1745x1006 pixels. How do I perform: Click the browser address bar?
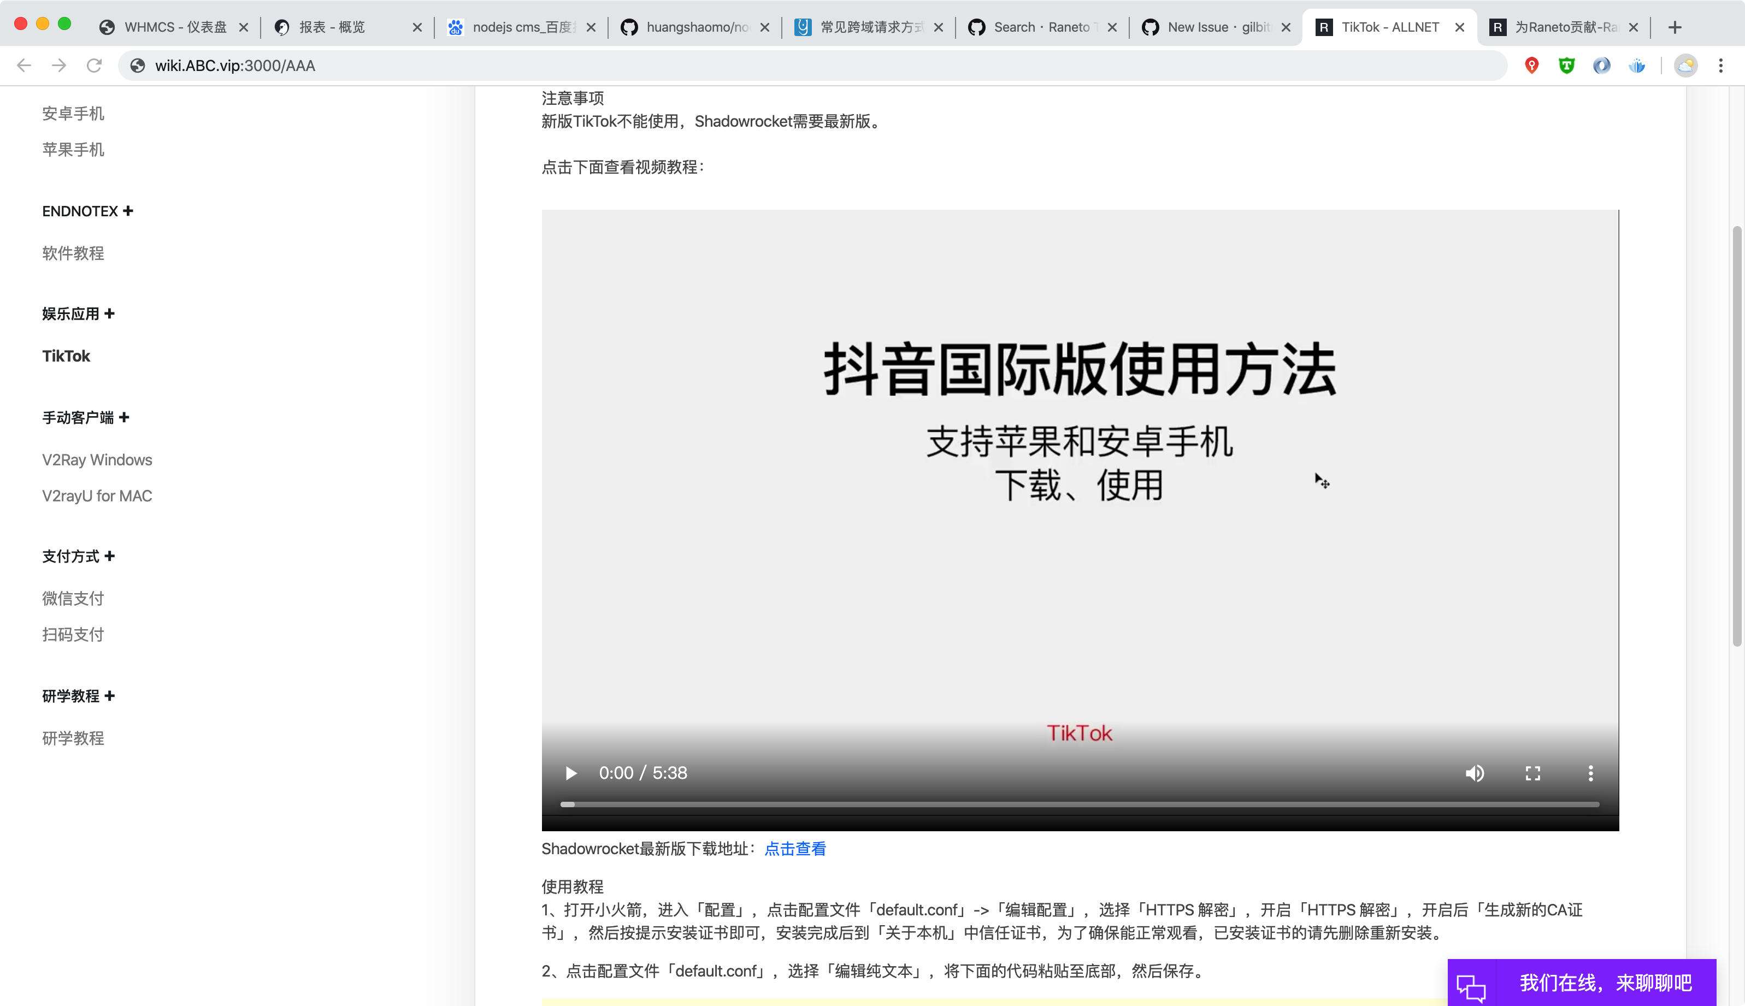click(484, 66)
